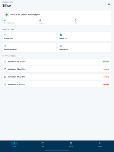The height and width of the screenshot is (152, 114).
Task: Click the Upload CV document icon
Action: point(61,35)
